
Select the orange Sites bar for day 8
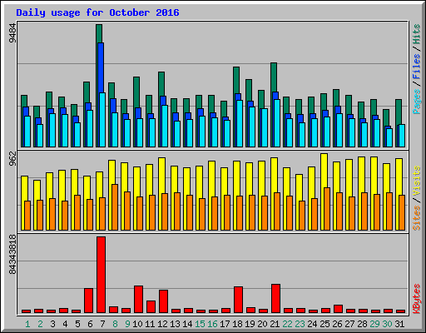[115, 207]
